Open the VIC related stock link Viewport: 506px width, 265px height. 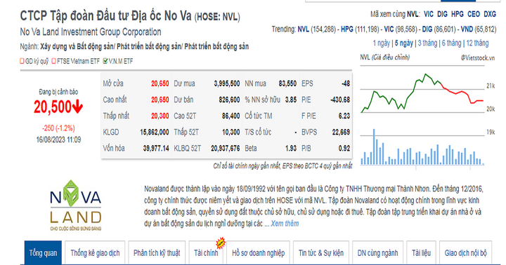429,14
